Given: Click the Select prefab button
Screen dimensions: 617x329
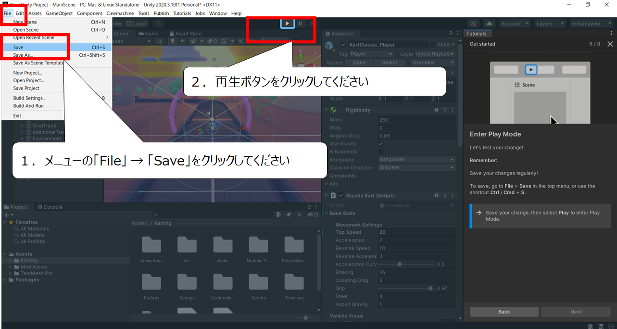Looking at the screenshot, I should coord(390,63).
